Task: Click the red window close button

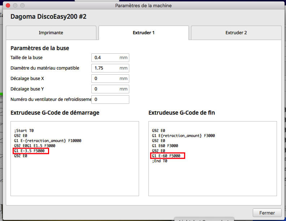Action: point(8,5)
